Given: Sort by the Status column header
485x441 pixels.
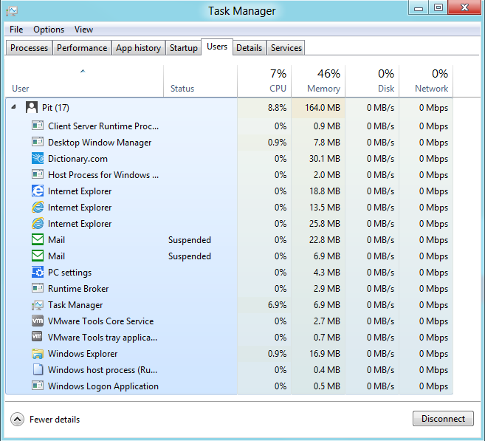Looking at the screenshot, I should [200, 81].
